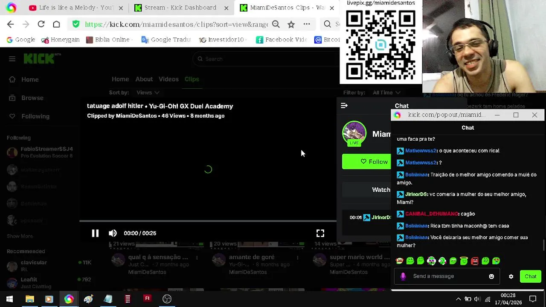Open the Sort by Views dropdown
546x307 pixels.
(148, 93)
